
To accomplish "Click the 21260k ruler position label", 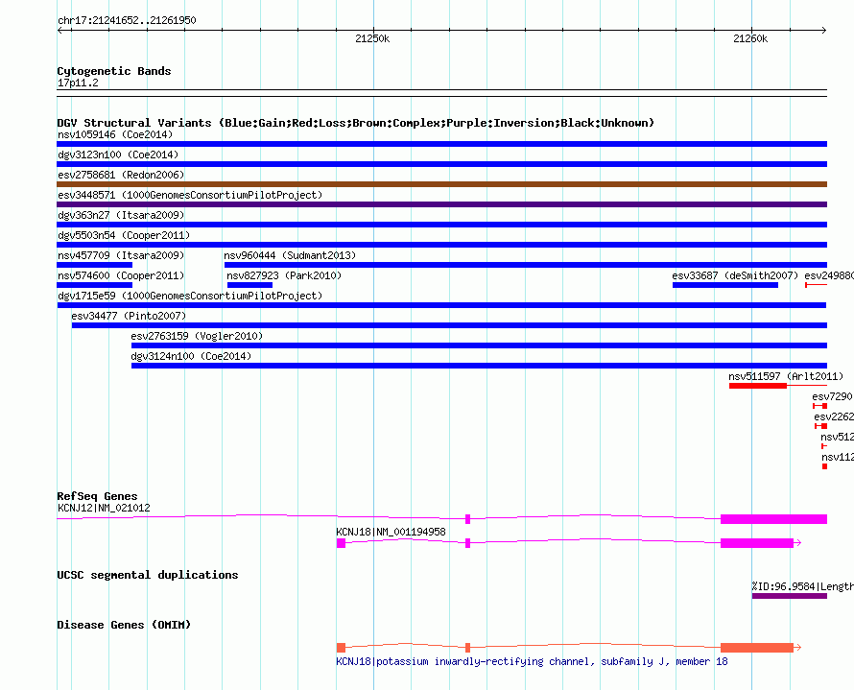I will (x=750, y=38).
